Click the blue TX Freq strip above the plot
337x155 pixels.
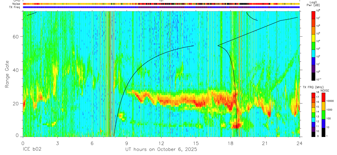161,7
